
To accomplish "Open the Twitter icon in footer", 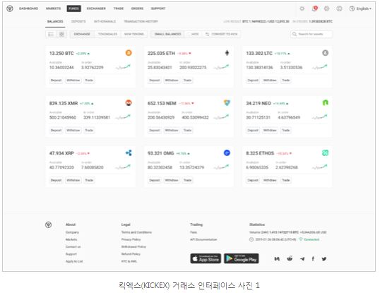I will coord(323,259).
